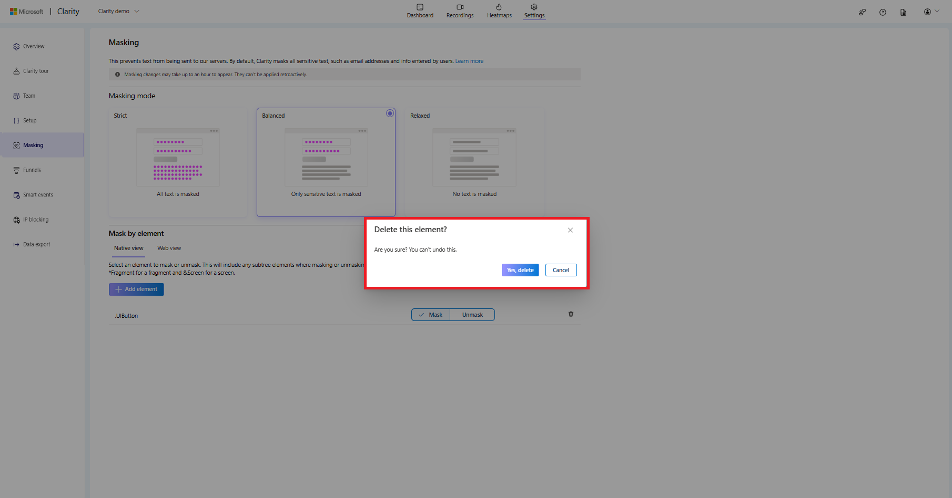The height and width of the screenshot is (498, 952).
Task: Click the masking changes info icon
Action: [117, 75]
